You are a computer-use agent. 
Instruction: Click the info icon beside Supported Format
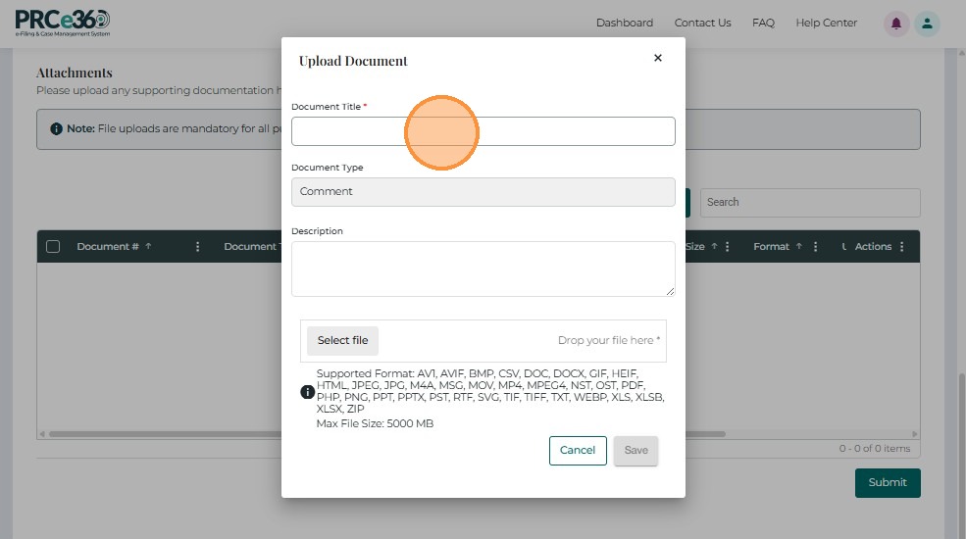pyautogui.click(x=307, y=392)
